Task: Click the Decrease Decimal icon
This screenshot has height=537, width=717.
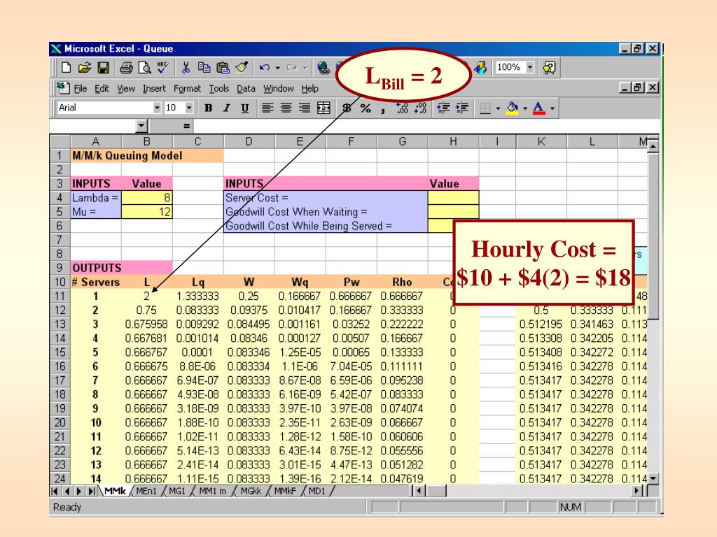Action: point(420,108)
